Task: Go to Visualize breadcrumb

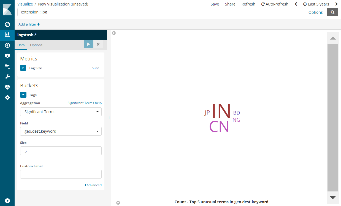Action: pos(25,4)
